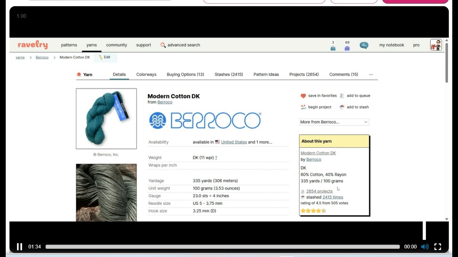The image size is (458, 257).
Task: Click the "23.0 sts = 4 inches" gauge value
Action: (x=211, y=196)
